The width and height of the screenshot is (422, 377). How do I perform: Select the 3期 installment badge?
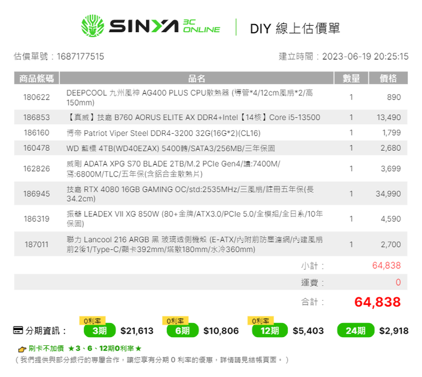[100, 331]
